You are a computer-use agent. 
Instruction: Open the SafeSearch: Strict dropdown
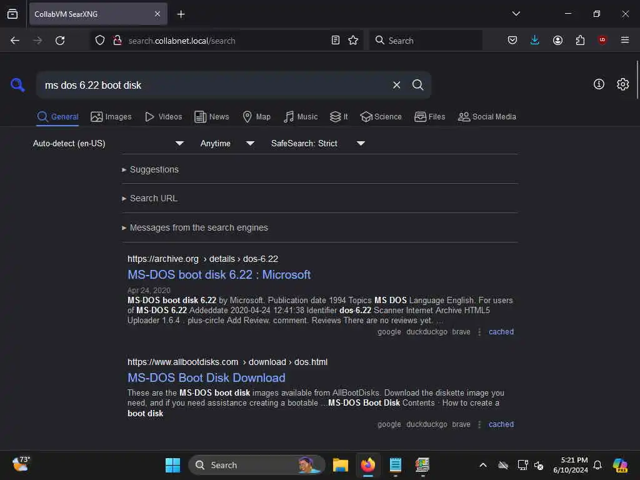[318, 143]
